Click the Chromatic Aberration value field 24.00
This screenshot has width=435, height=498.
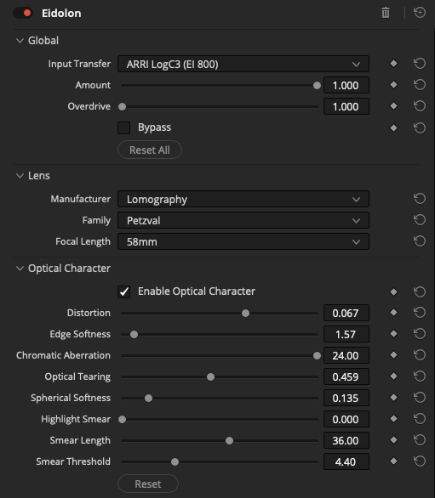point(346,355)
